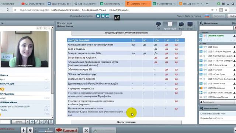Click the fullscreen expand arrows icon
Screen dimensions: 236x133
86,130
